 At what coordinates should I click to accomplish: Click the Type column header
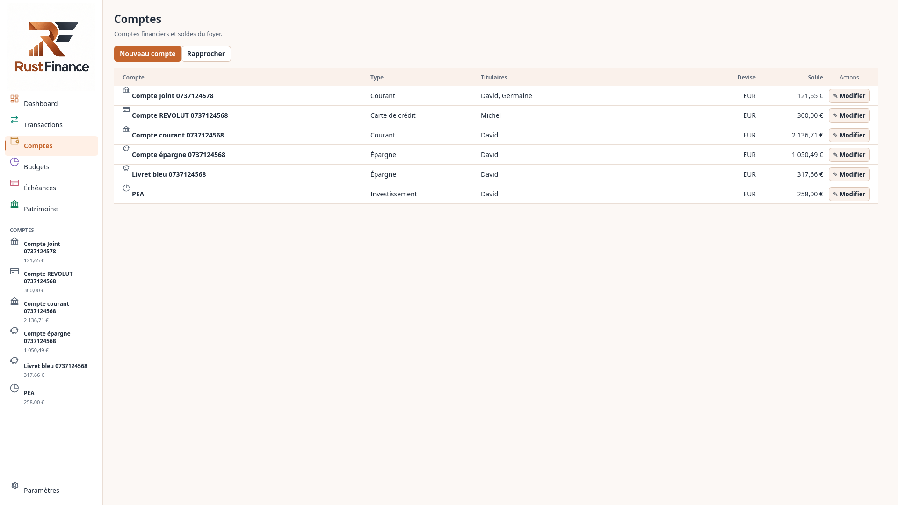click(377, 78)
